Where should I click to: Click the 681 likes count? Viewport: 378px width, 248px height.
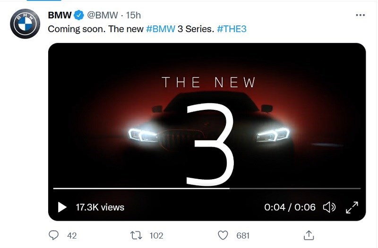pos(243,235)
